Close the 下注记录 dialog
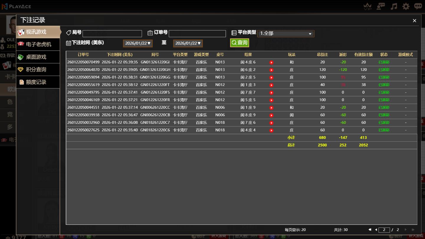The image size is (425, 239). [x=414, y=21]
